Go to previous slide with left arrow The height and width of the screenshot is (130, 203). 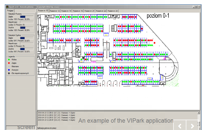(x=180, y=126)
